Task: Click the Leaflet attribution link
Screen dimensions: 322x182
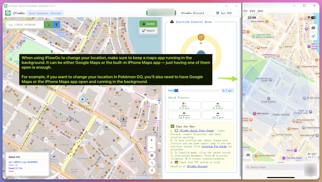Action: (x=133, y=178)
